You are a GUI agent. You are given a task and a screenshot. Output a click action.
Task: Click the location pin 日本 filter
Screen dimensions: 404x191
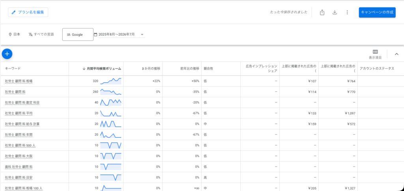click(15, 34)
